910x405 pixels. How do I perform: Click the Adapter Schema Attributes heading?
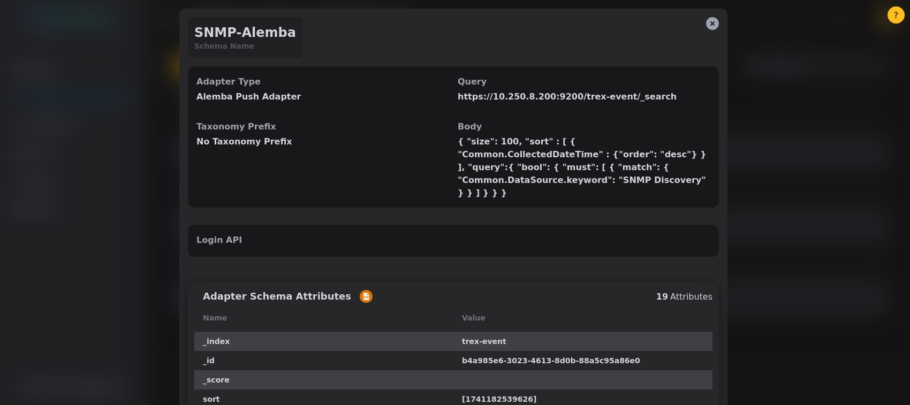click(x=277, y=296)
